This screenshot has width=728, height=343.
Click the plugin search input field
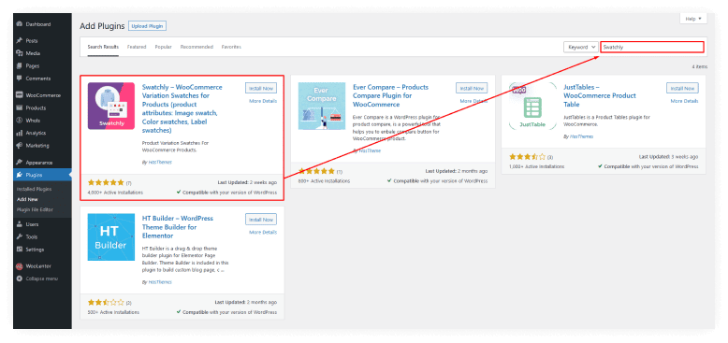click(652, 47)
